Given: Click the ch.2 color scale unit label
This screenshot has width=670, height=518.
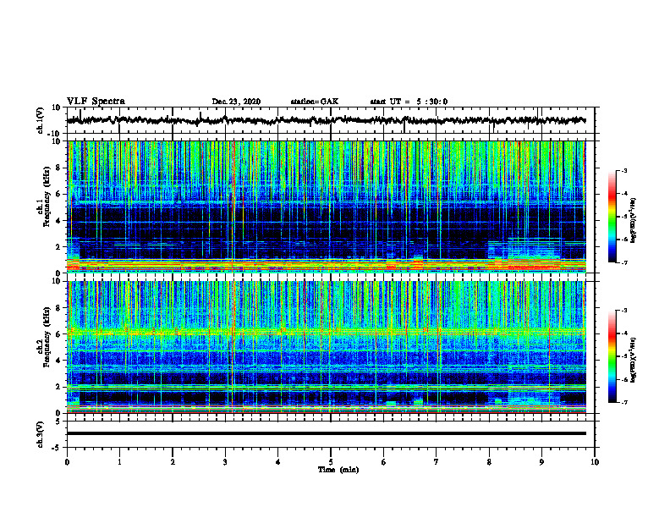Looking at the screenshot, I should click(634, 360).
